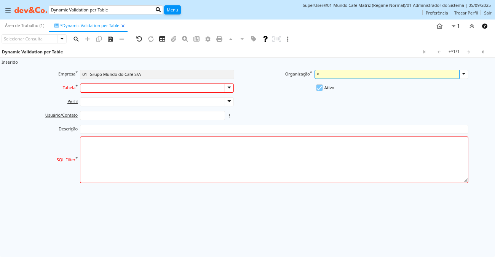
Task: Click inside the SQL Filter text area
Action: 274,160
